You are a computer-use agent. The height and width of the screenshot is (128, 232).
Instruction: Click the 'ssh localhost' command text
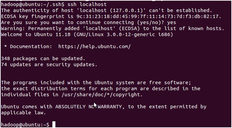[87, 4]
